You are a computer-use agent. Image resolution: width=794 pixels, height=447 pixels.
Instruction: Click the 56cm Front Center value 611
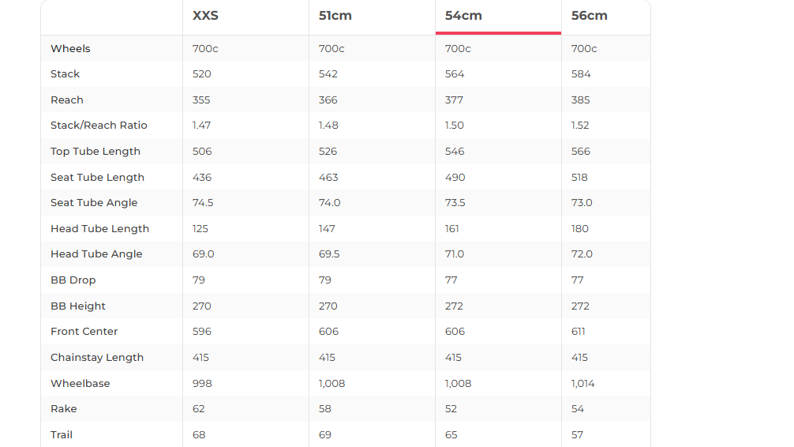tap(579, 332)
